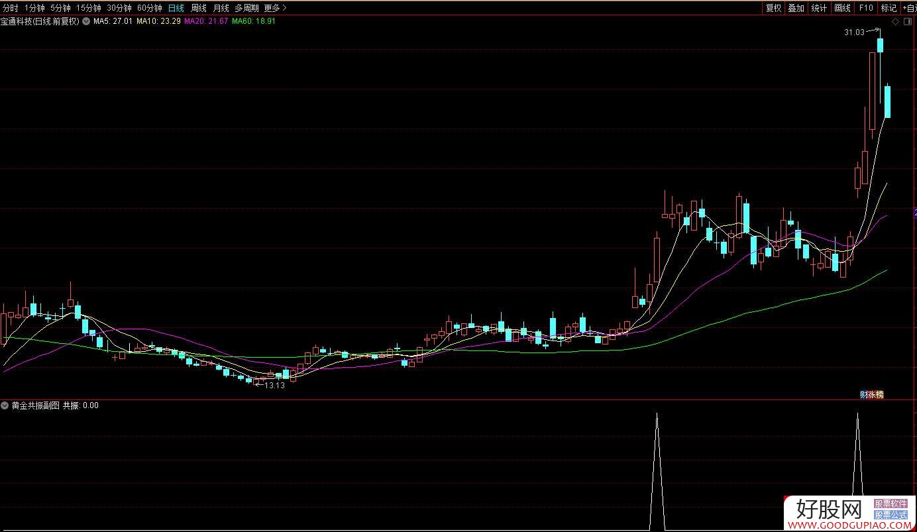Click the diamond icon at chart corner

[x=896, y=22]
